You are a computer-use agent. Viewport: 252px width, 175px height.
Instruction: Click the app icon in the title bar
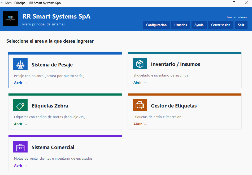2,3
